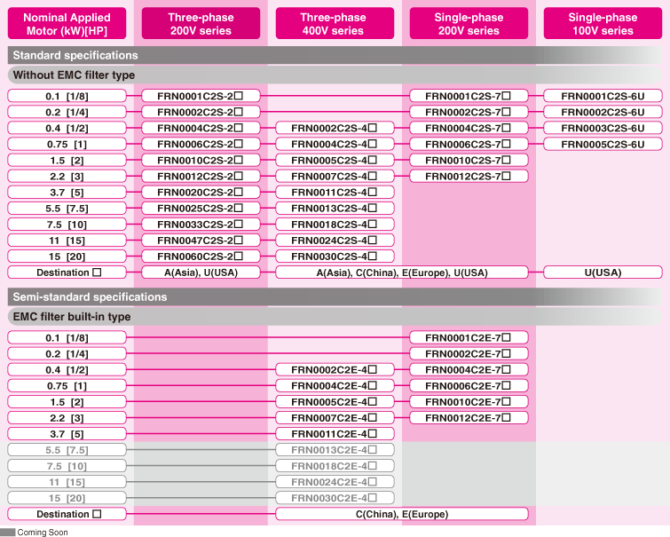Click model FRN0025C2S-2
Viewport: 670px width, 537px height.
(201, 209)
